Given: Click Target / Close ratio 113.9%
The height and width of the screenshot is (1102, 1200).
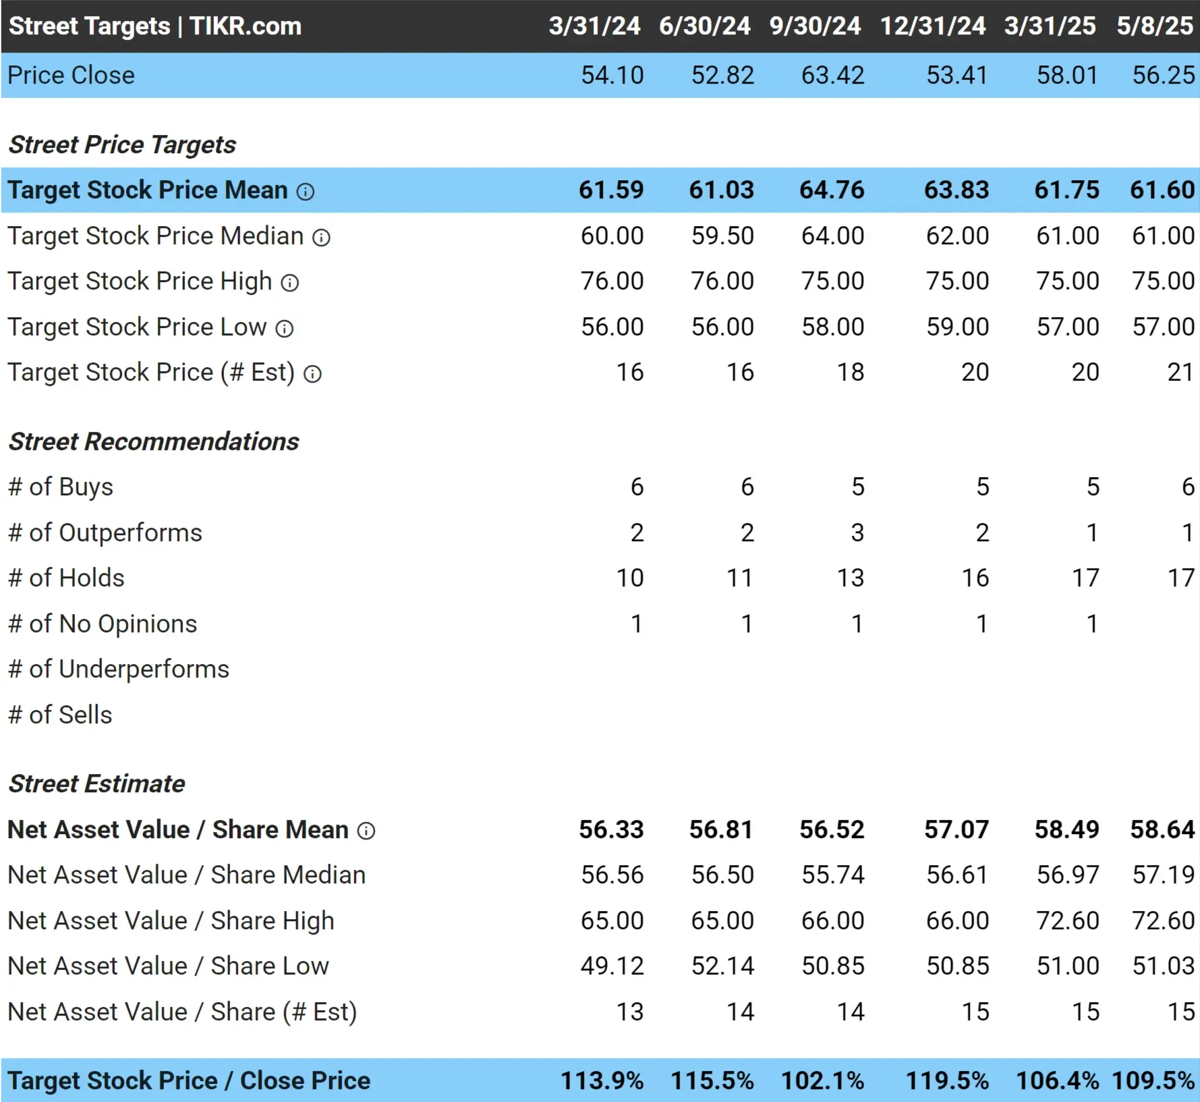Looking at the screenshot, I should (x=602, y=1081).
